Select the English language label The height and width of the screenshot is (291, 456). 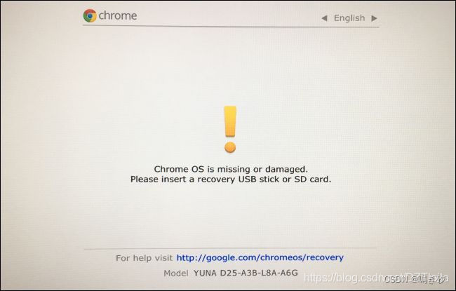[349, 18]
